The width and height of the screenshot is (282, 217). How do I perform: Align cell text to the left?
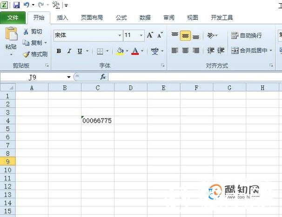[175, 51]
